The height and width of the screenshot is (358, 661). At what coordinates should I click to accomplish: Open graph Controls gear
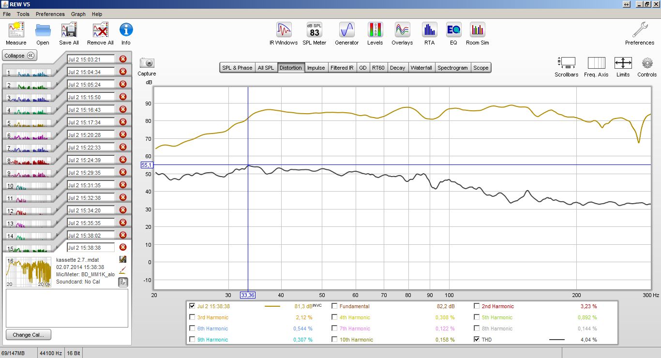tap(647, 63)
